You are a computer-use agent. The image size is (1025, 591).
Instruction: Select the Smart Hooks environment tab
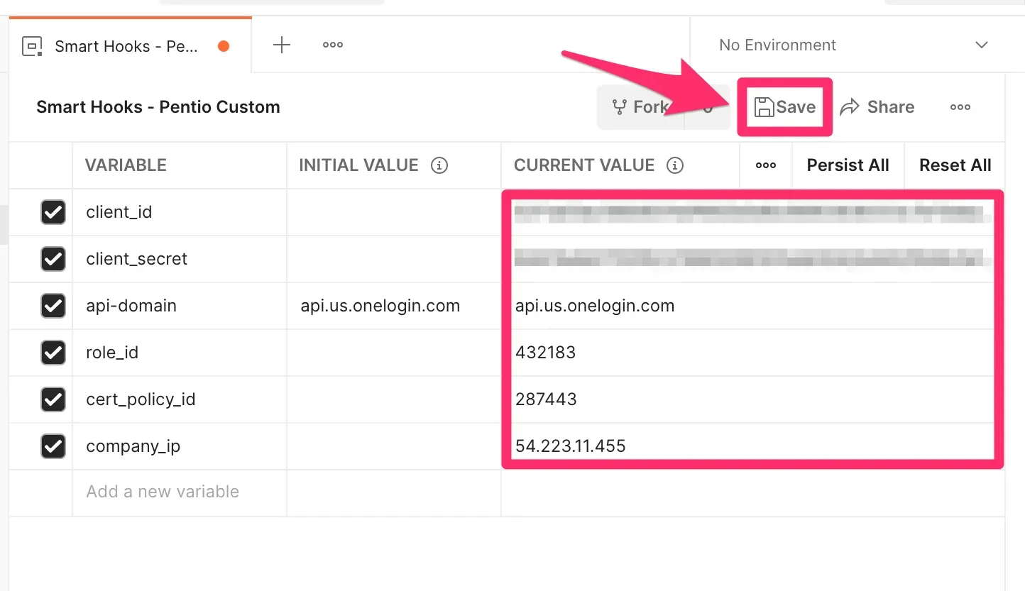pos(128,46)
